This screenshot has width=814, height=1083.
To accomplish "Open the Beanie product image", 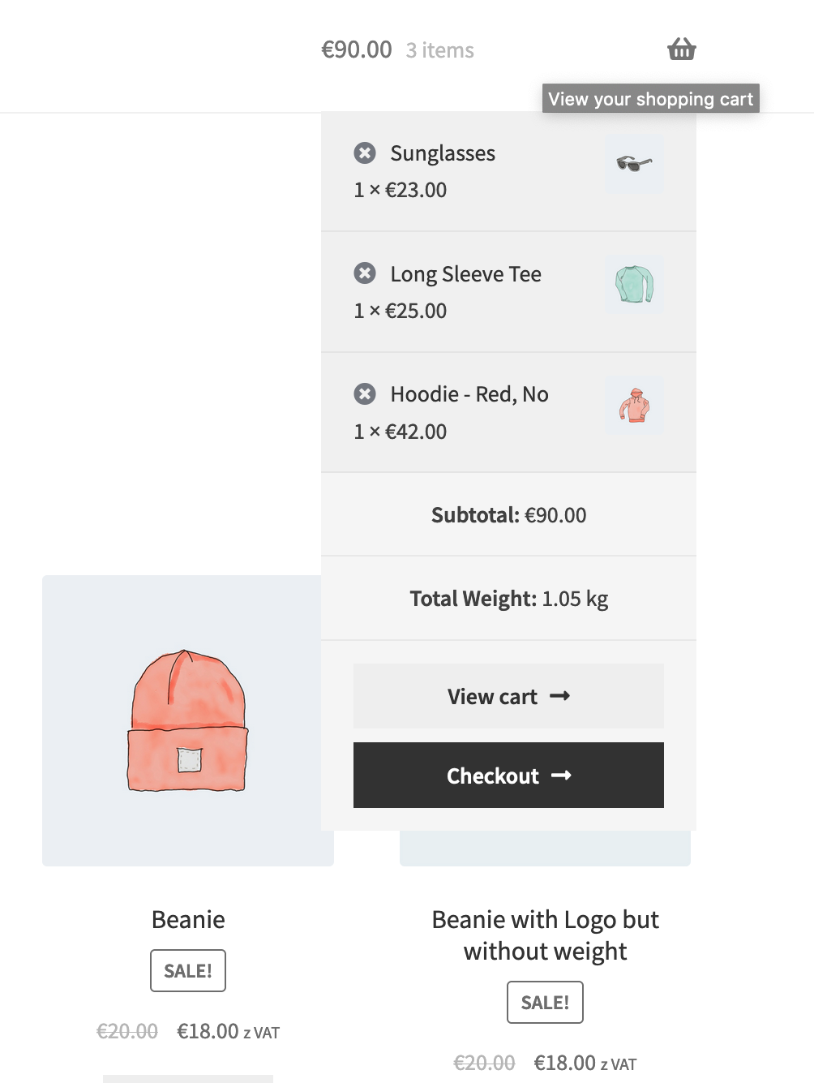I will tap(188, 720).
